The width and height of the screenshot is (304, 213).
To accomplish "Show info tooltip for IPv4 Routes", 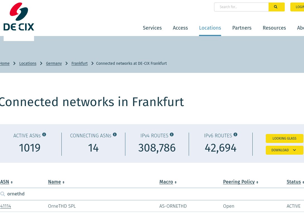I will point(172,135).
